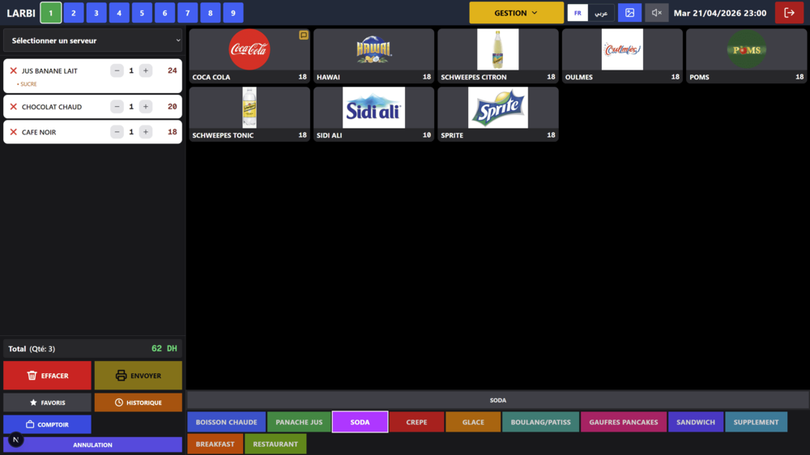Click the LARBI user name
Image resolution: width=810 pixels, height=455 pixels.
tap(21, 13)
